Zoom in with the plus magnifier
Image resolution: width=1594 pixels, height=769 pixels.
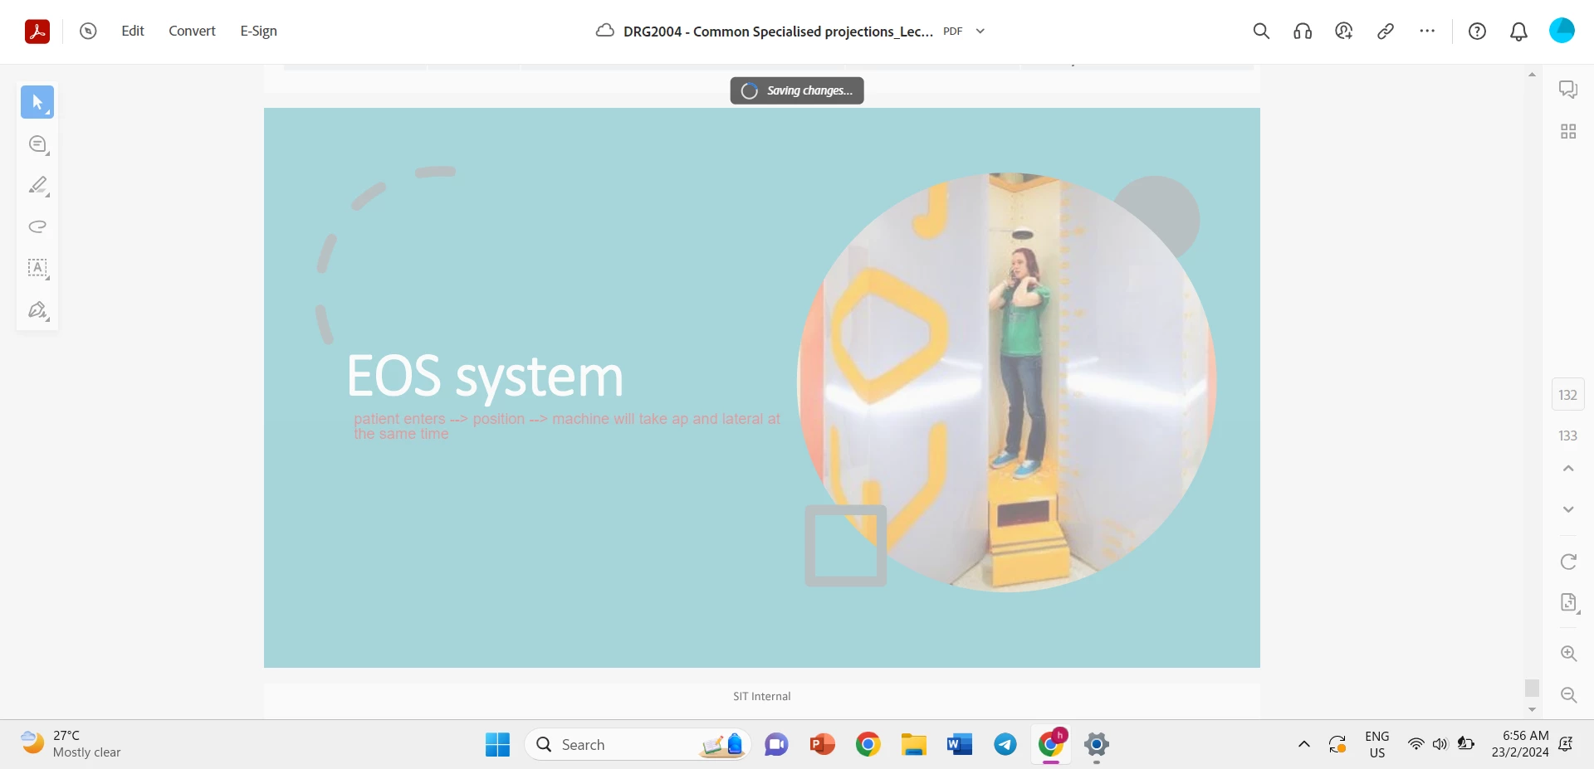tap(1568, 654)
